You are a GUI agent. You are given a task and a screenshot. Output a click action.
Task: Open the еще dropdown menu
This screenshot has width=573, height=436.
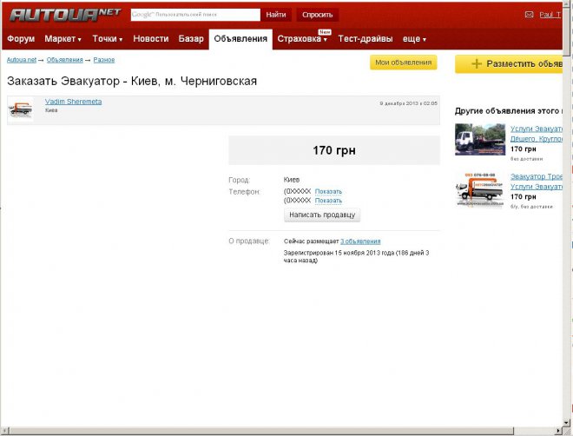click(414, 39)
